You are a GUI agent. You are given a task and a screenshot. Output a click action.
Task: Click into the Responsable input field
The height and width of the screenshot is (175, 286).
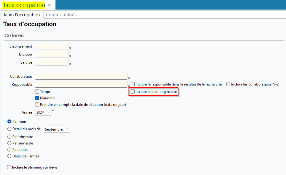[x=81, y=84]
